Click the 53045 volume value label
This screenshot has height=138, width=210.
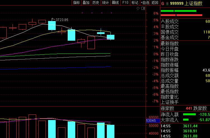click(151, 121)
